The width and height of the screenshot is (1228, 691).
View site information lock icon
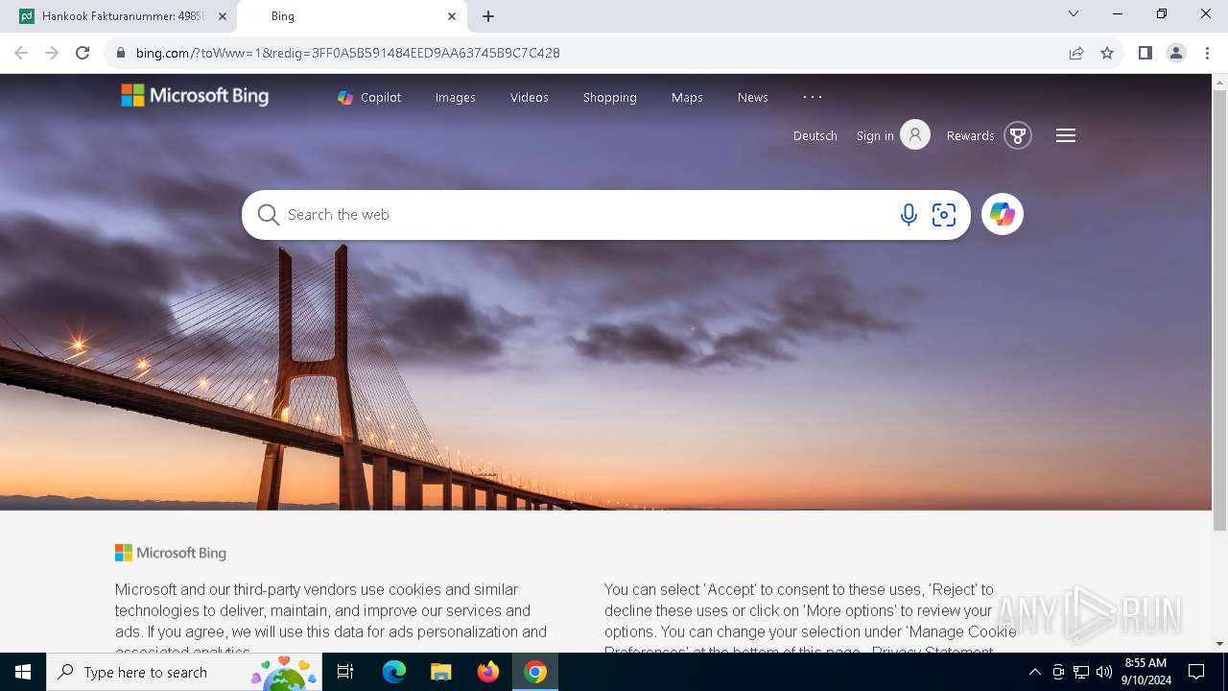tap(120, 53)
